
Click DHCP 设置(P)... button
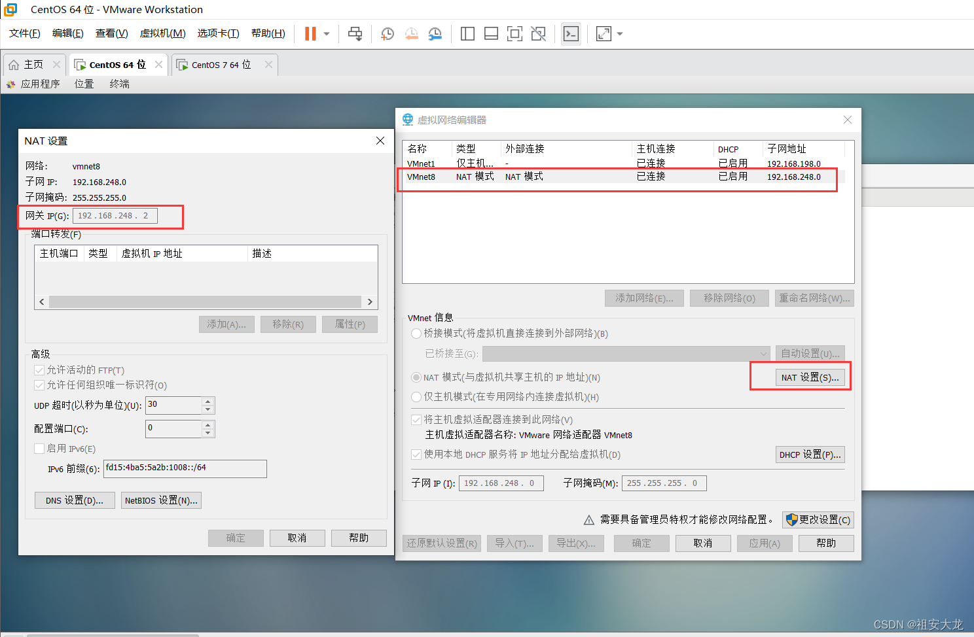[x=810, y=455]
